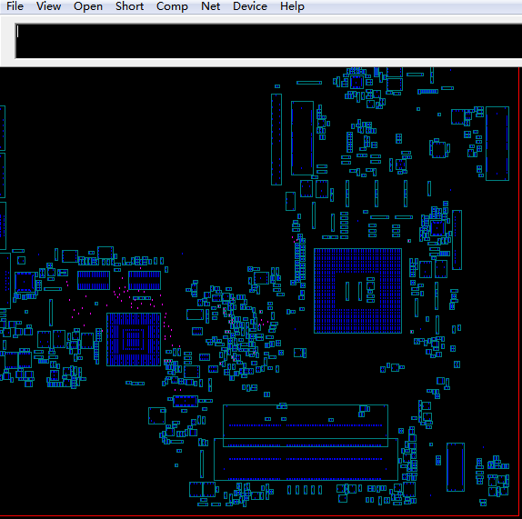Select the lower long memory slot outline

coord(306,459)
